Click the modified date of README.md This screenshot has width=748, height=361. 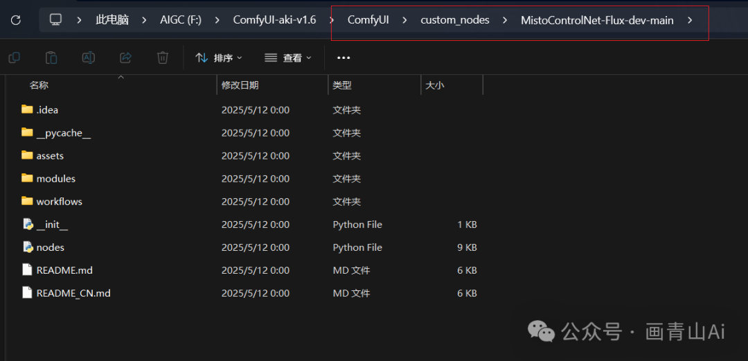pyautogui.click(x=255, y=270)
